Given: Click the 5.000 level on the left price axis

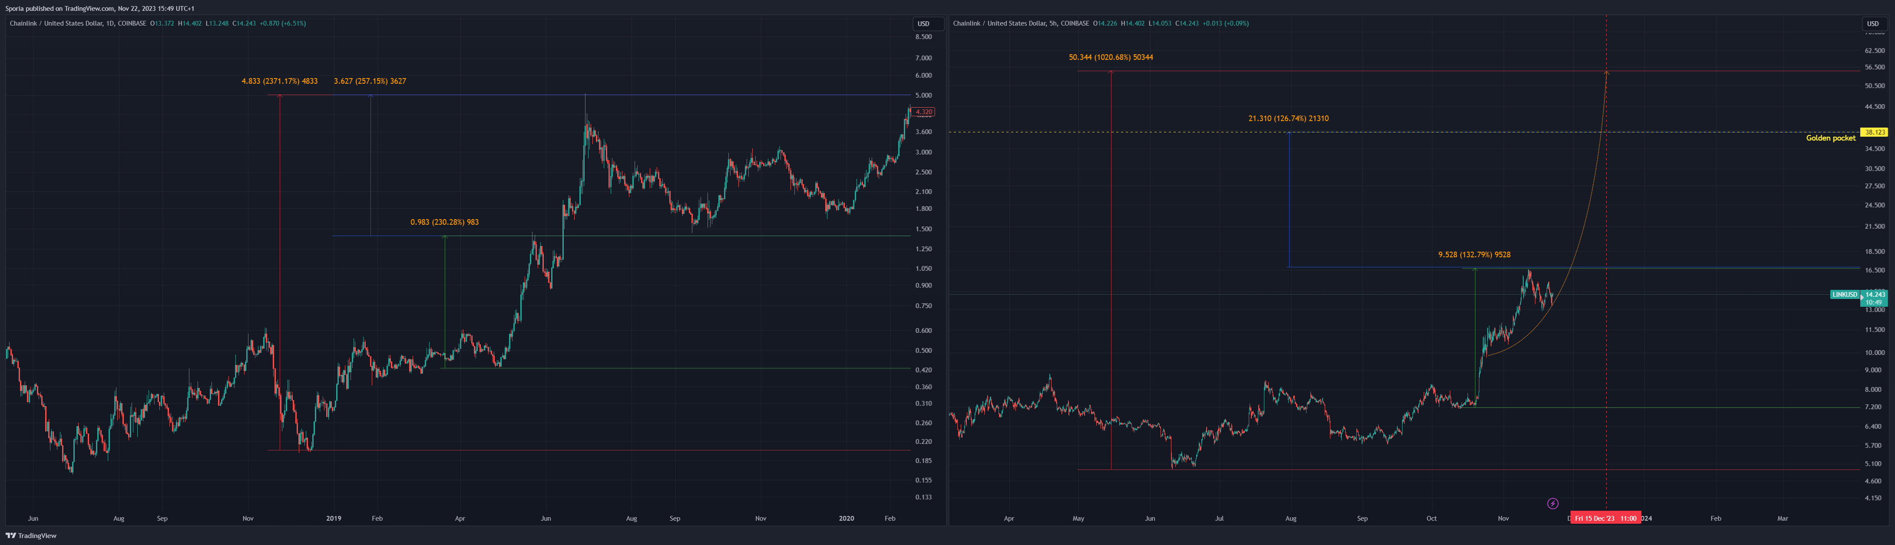Looking at the screenshot, I should (923, 95).
